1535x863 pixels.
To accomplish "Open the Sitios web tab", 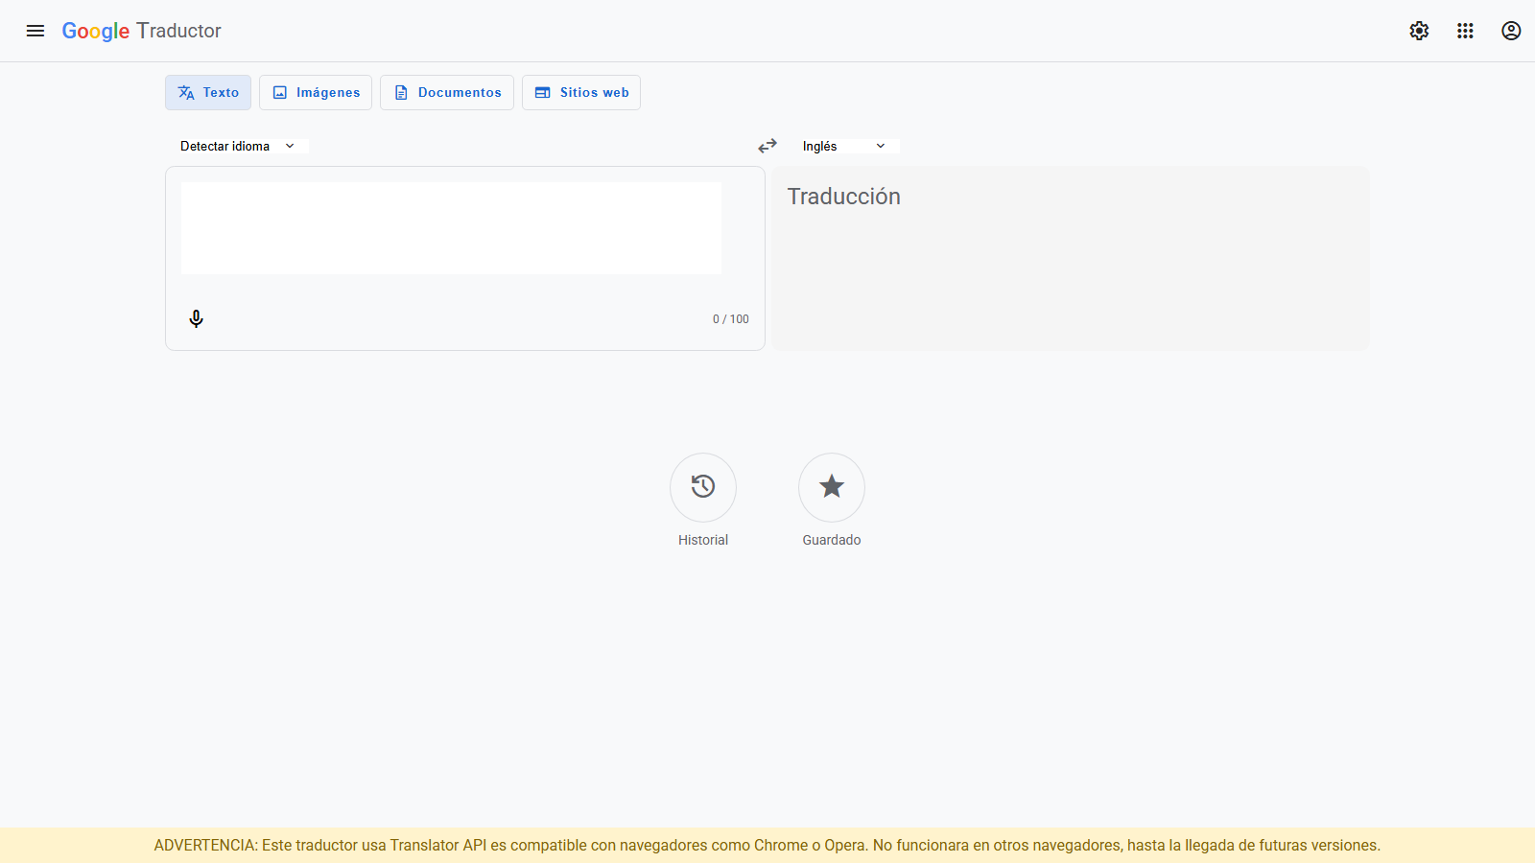I will 580,92.
